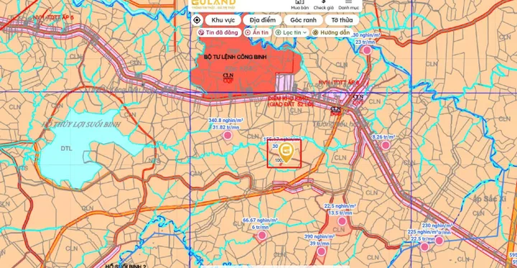Click the DTL label on the lake
This screenshot has width=517, height=268.
coord(66,149)
